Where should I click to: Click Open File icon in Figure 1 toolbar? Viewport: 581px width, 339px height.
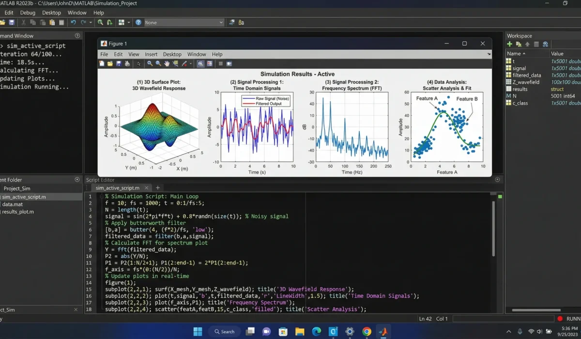click(x=110, y=63)
